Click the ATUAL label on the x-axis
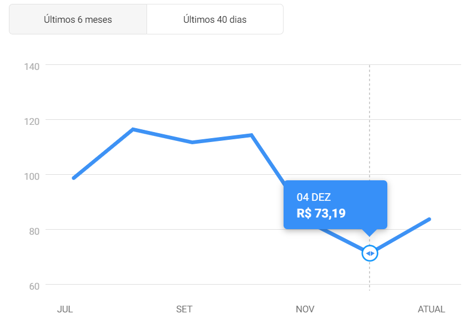The image size is (475, 329). point(431,310)
